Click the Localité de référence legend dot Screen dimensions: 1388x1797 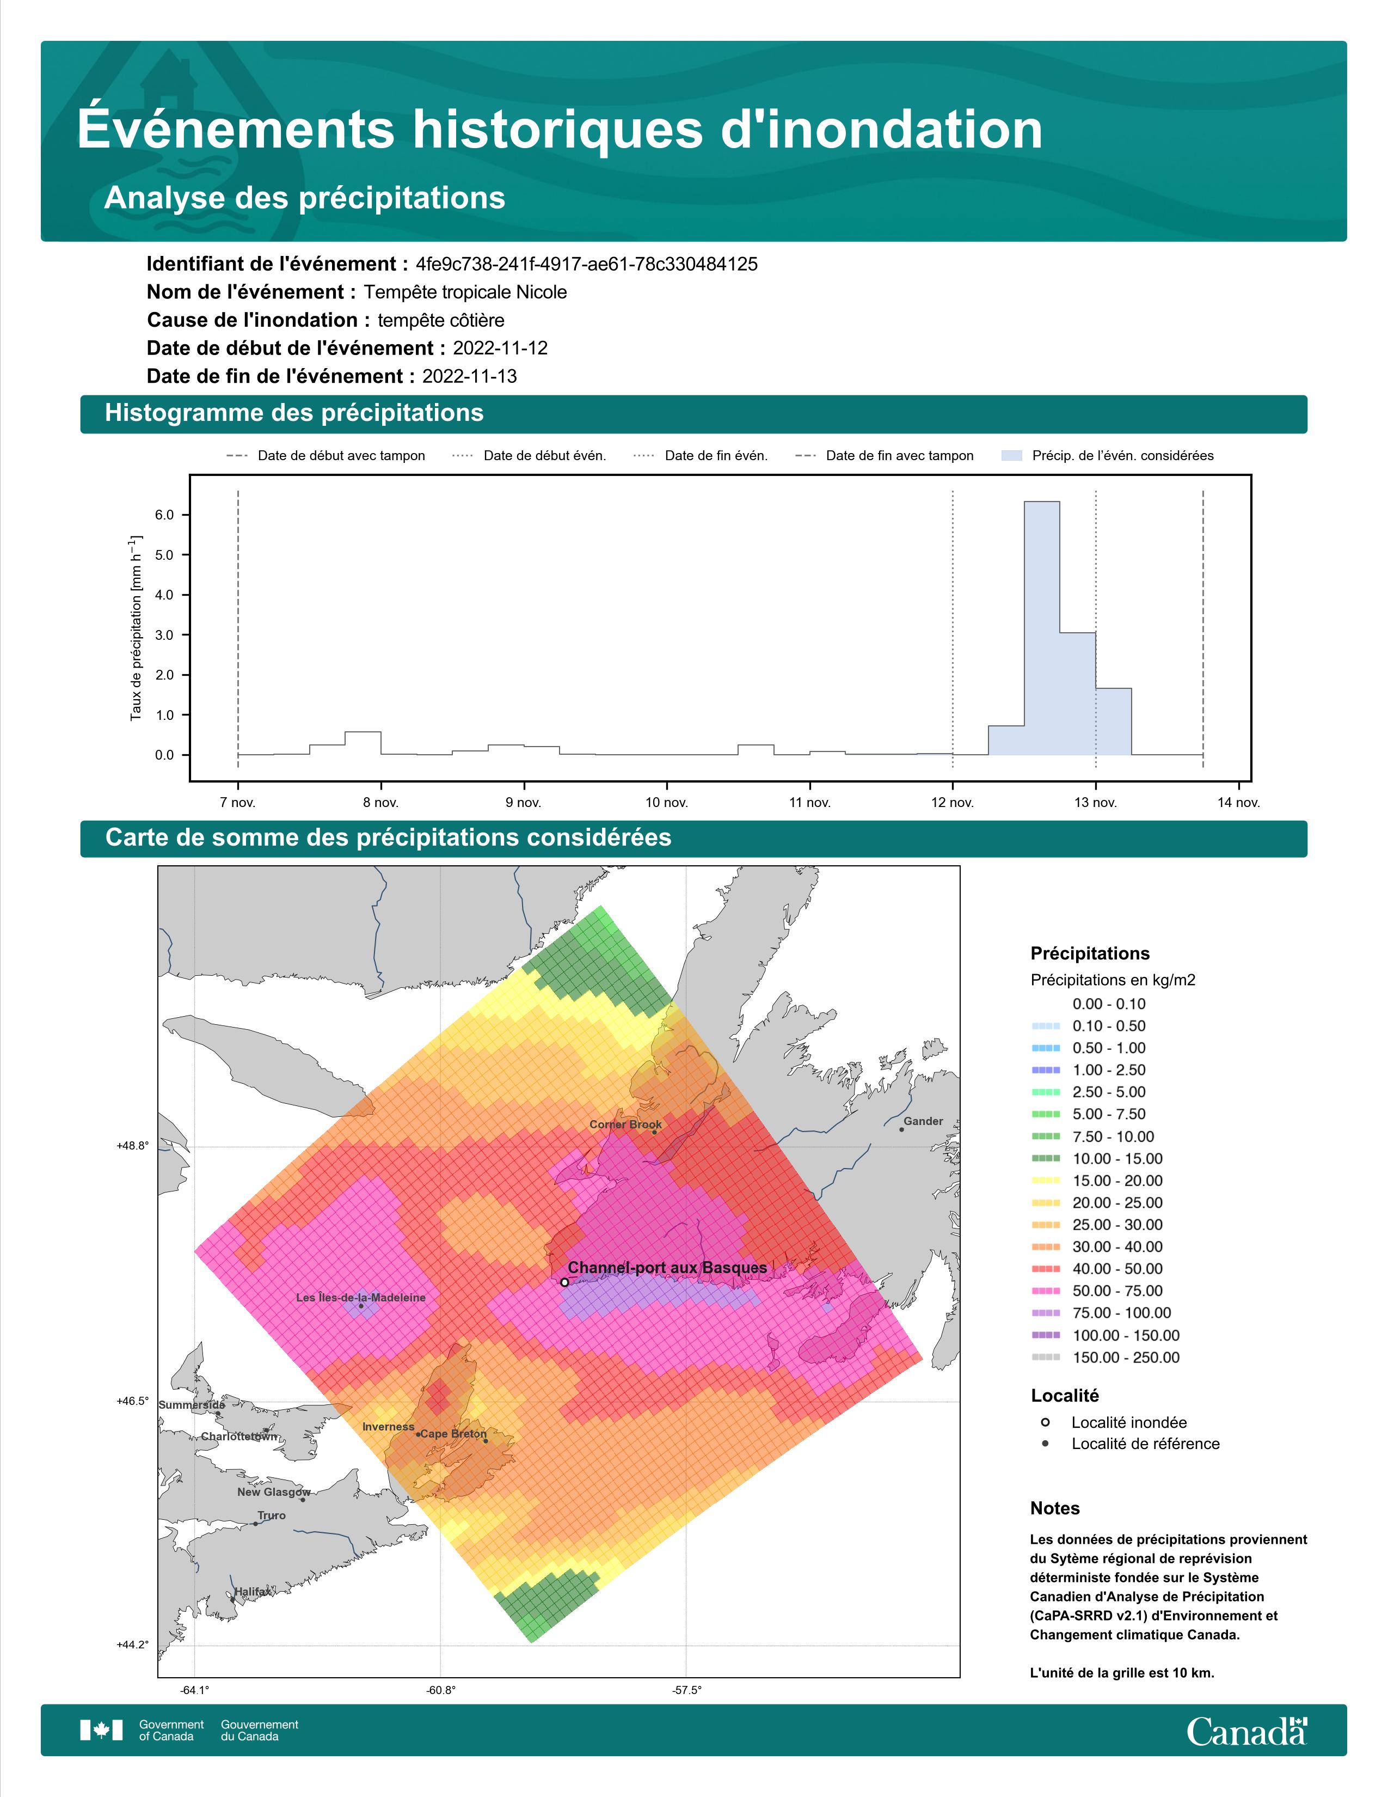coord(1045,1444)
